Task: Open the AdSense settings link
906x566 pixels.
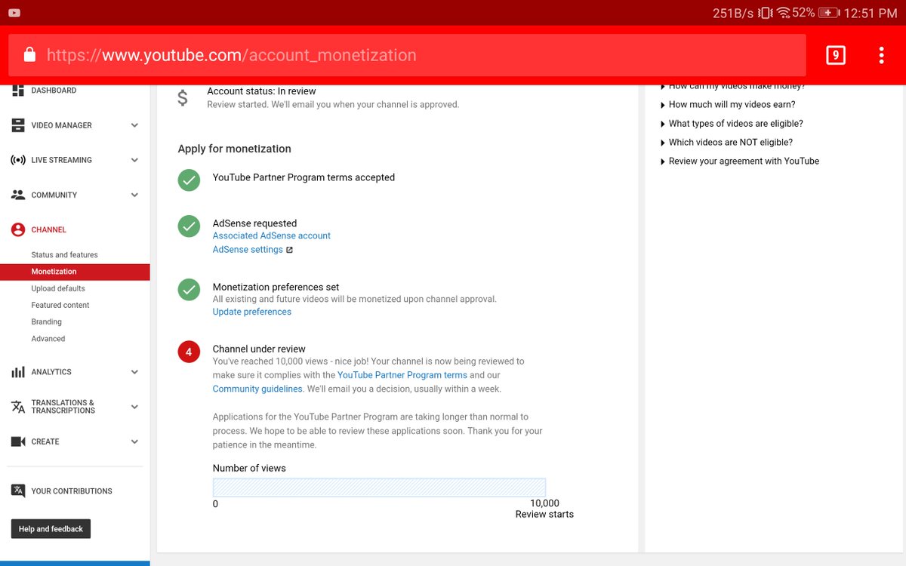Action: [x=248, y=250]
